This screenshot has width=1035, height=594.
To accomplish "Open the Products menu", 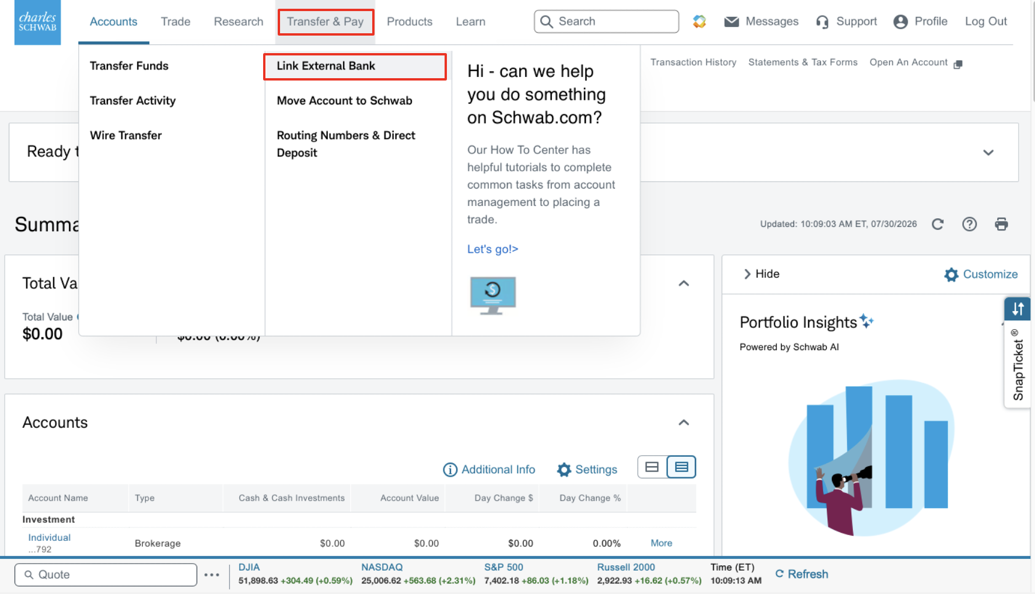I will (410, 22).
